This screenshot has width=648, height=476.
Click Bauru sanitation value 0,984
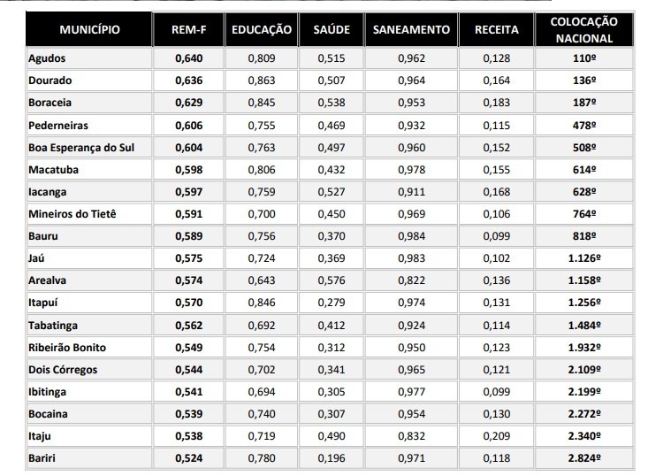pos(411,236)
